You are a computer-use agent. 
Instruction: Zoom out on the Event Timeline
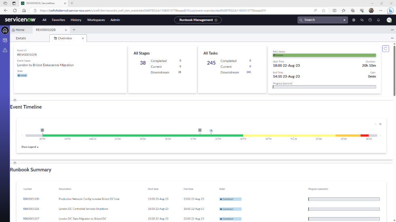pyautogui.click(x=375, y=124)
